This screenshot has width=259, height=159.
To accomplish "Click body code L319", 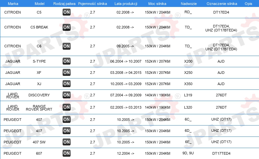I will tap(188, 95).
